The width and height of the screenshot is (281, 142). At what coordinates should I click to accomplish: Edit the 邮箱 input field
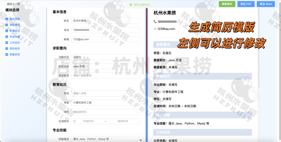point(106,39)
